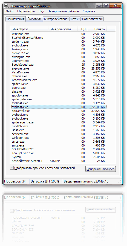Image resolution: width=127 pixels, height=246 pixels.
Task: Select the GrooveMonitor.exe process
Action: (x=59, y=80)
